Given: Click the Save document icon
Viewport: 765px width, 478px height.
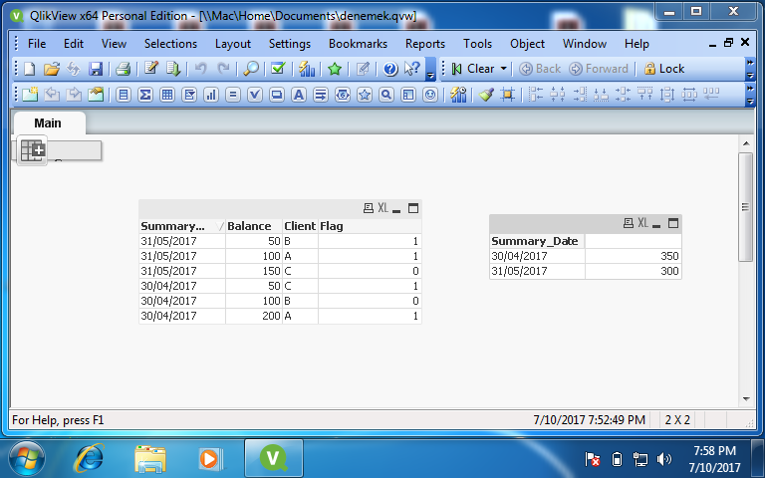Looking at the screenshot, I should [x=96, y=69].
